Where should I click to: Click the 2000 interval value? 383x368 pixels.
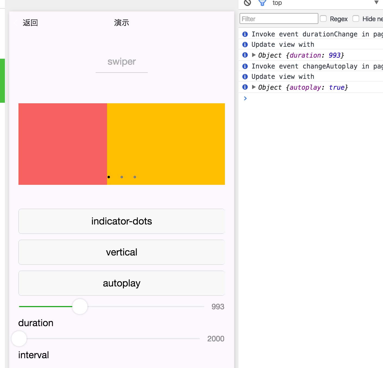click(x=216, y=339)
